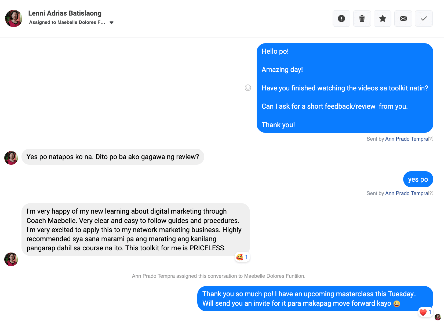Click the question mark beside first sender name
This screenshot has height=322, width=444.
[431, 139]
